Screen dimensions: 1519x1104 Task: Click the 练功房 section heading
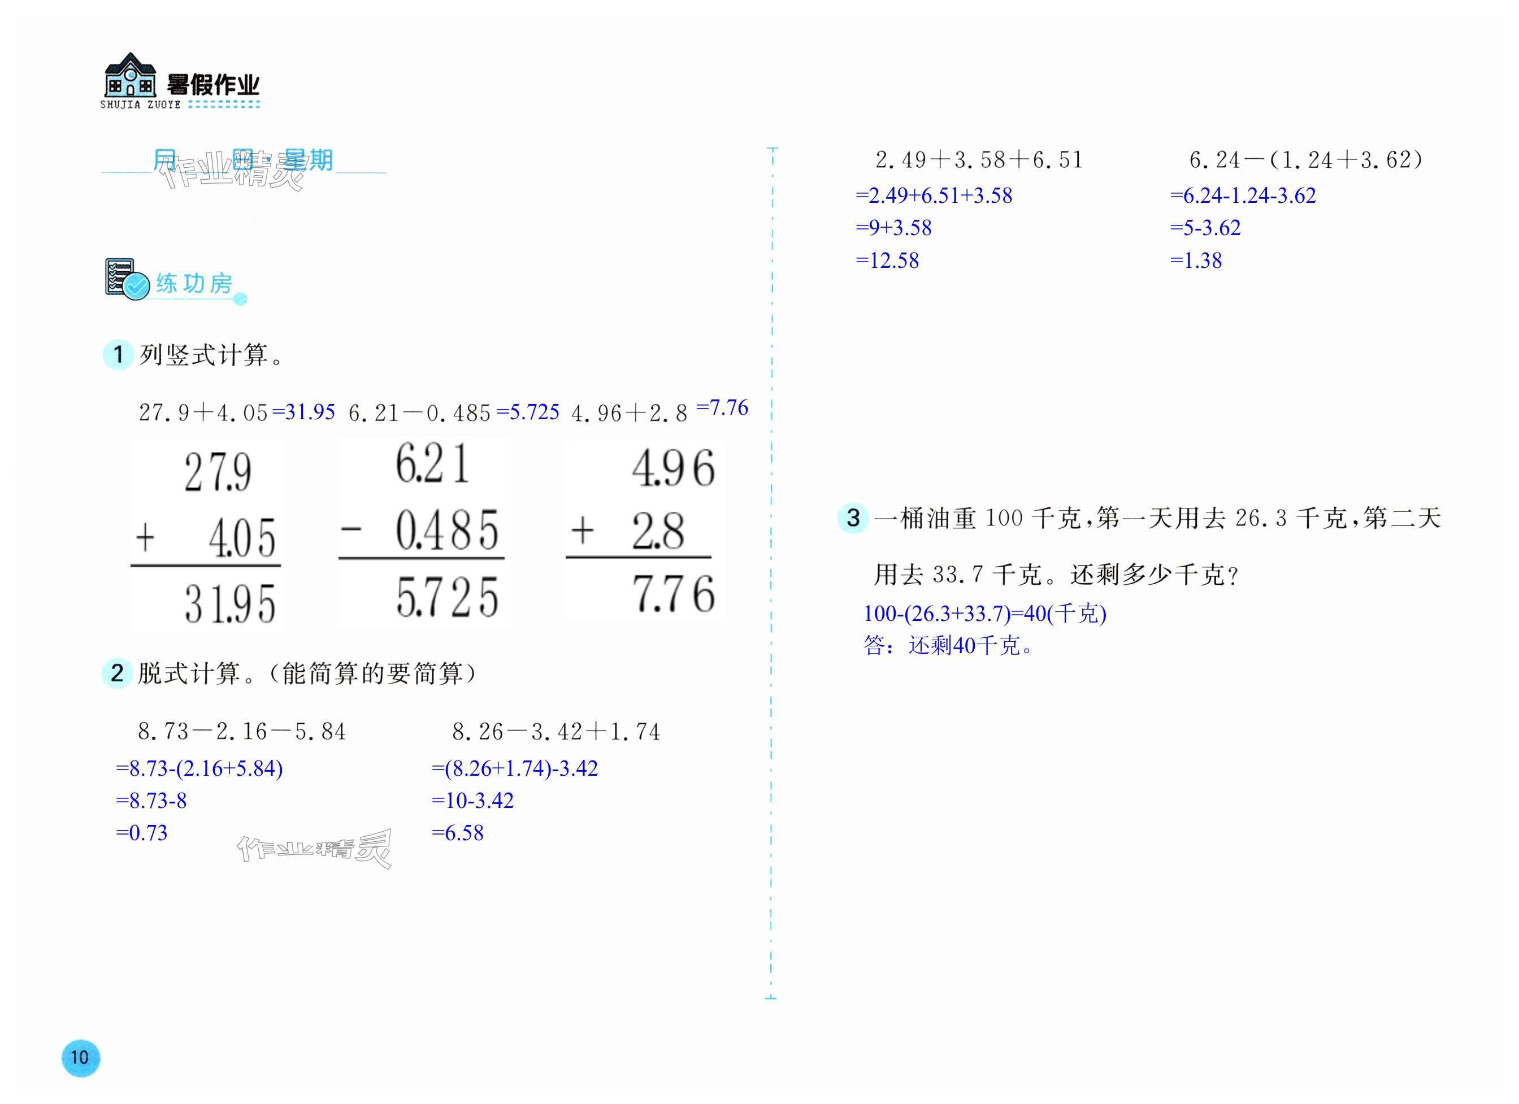194,284
